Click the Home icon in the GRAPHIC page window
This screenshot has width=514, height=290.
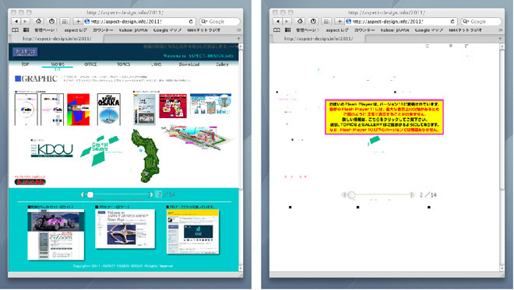pyautogui.click(x=39, y=21)
